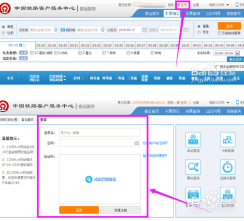
Task: Check T-特快 train type
Action: (x=104, y=53)
